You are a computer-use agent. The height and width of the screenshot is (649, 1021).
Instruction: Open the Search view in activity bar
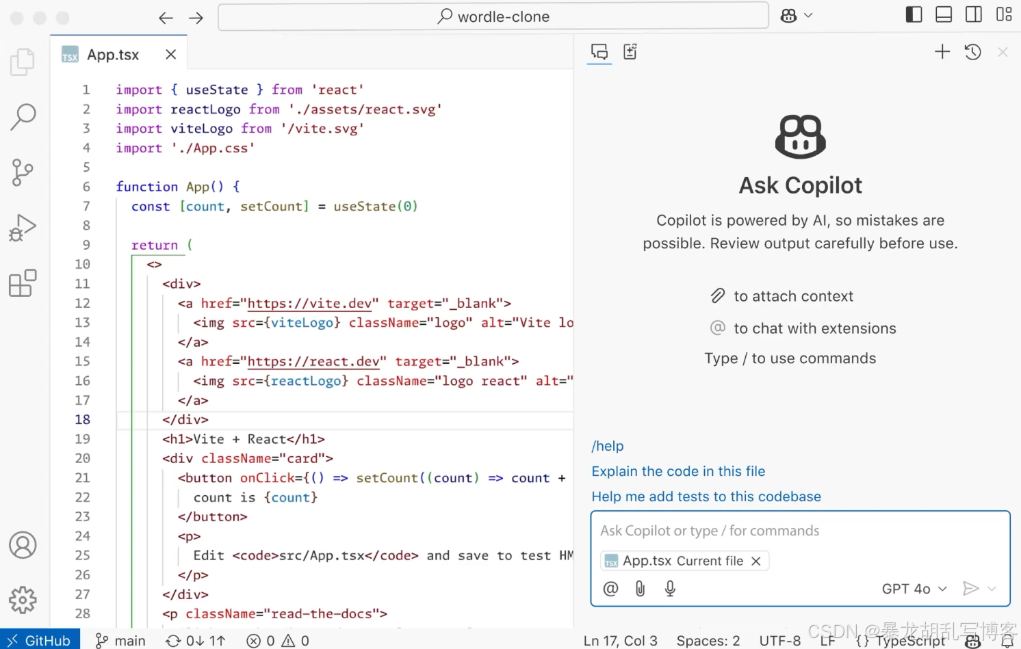click(x=23, y=117)
